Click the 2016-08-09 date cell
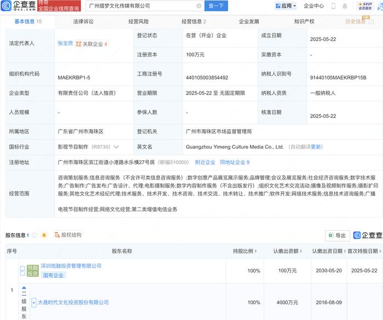Viewport: 383px width, 320px height. [329, 302]
